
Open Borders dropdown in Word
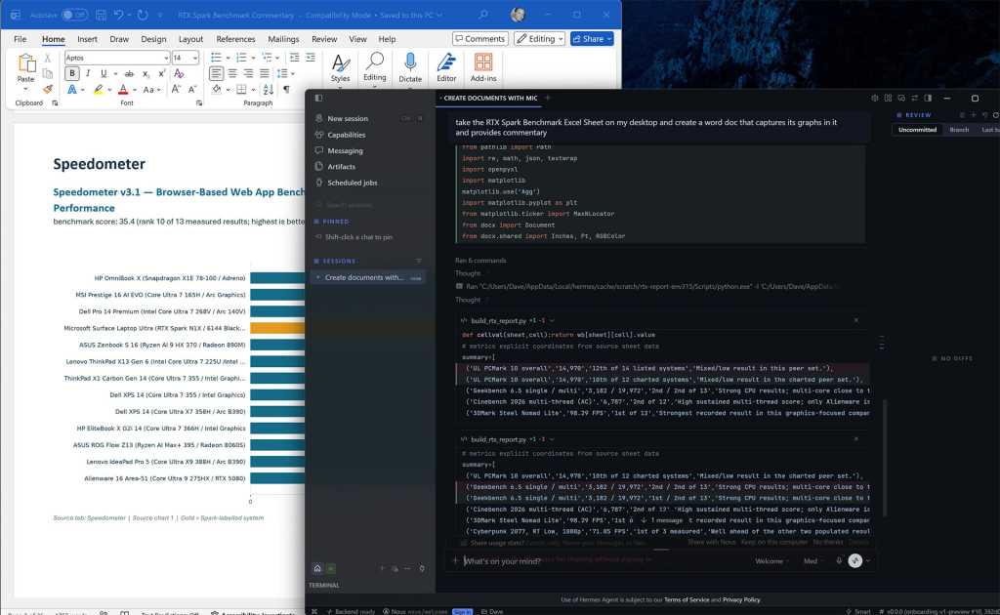(x=253, y=89)
